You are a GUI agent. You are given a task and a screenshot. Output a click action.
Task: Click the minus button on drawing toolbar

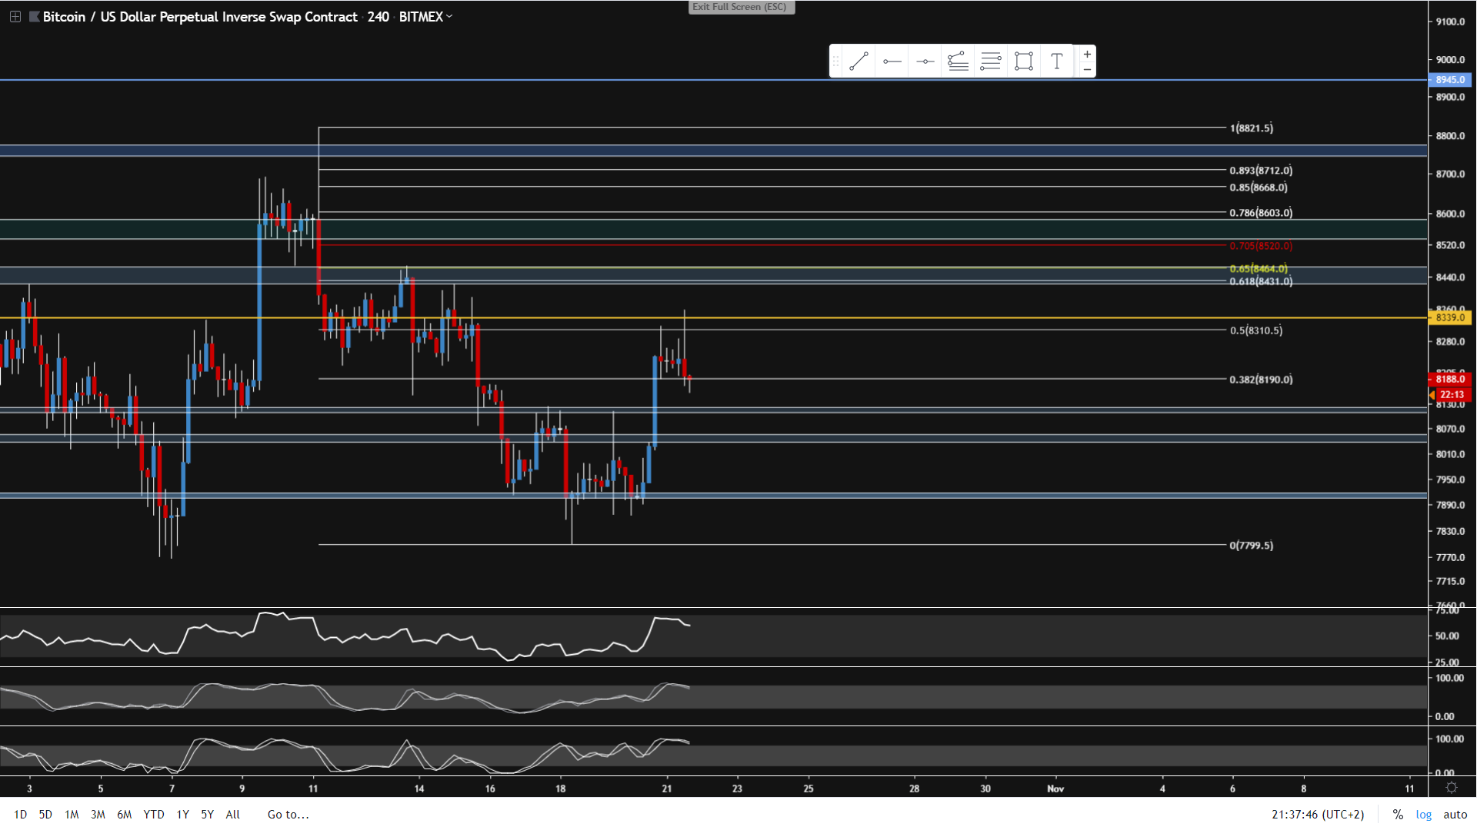[1087, 70]
